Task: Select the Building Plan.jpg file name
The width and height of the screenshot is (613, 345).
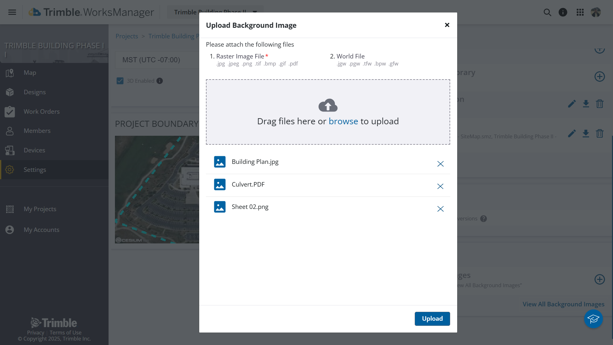Action: (255, 162)
